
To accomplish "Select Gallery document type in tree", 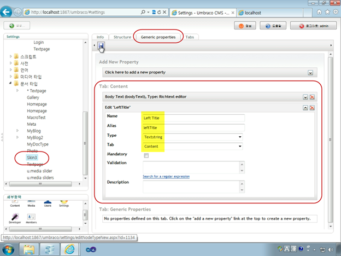I will pos(33,97).
